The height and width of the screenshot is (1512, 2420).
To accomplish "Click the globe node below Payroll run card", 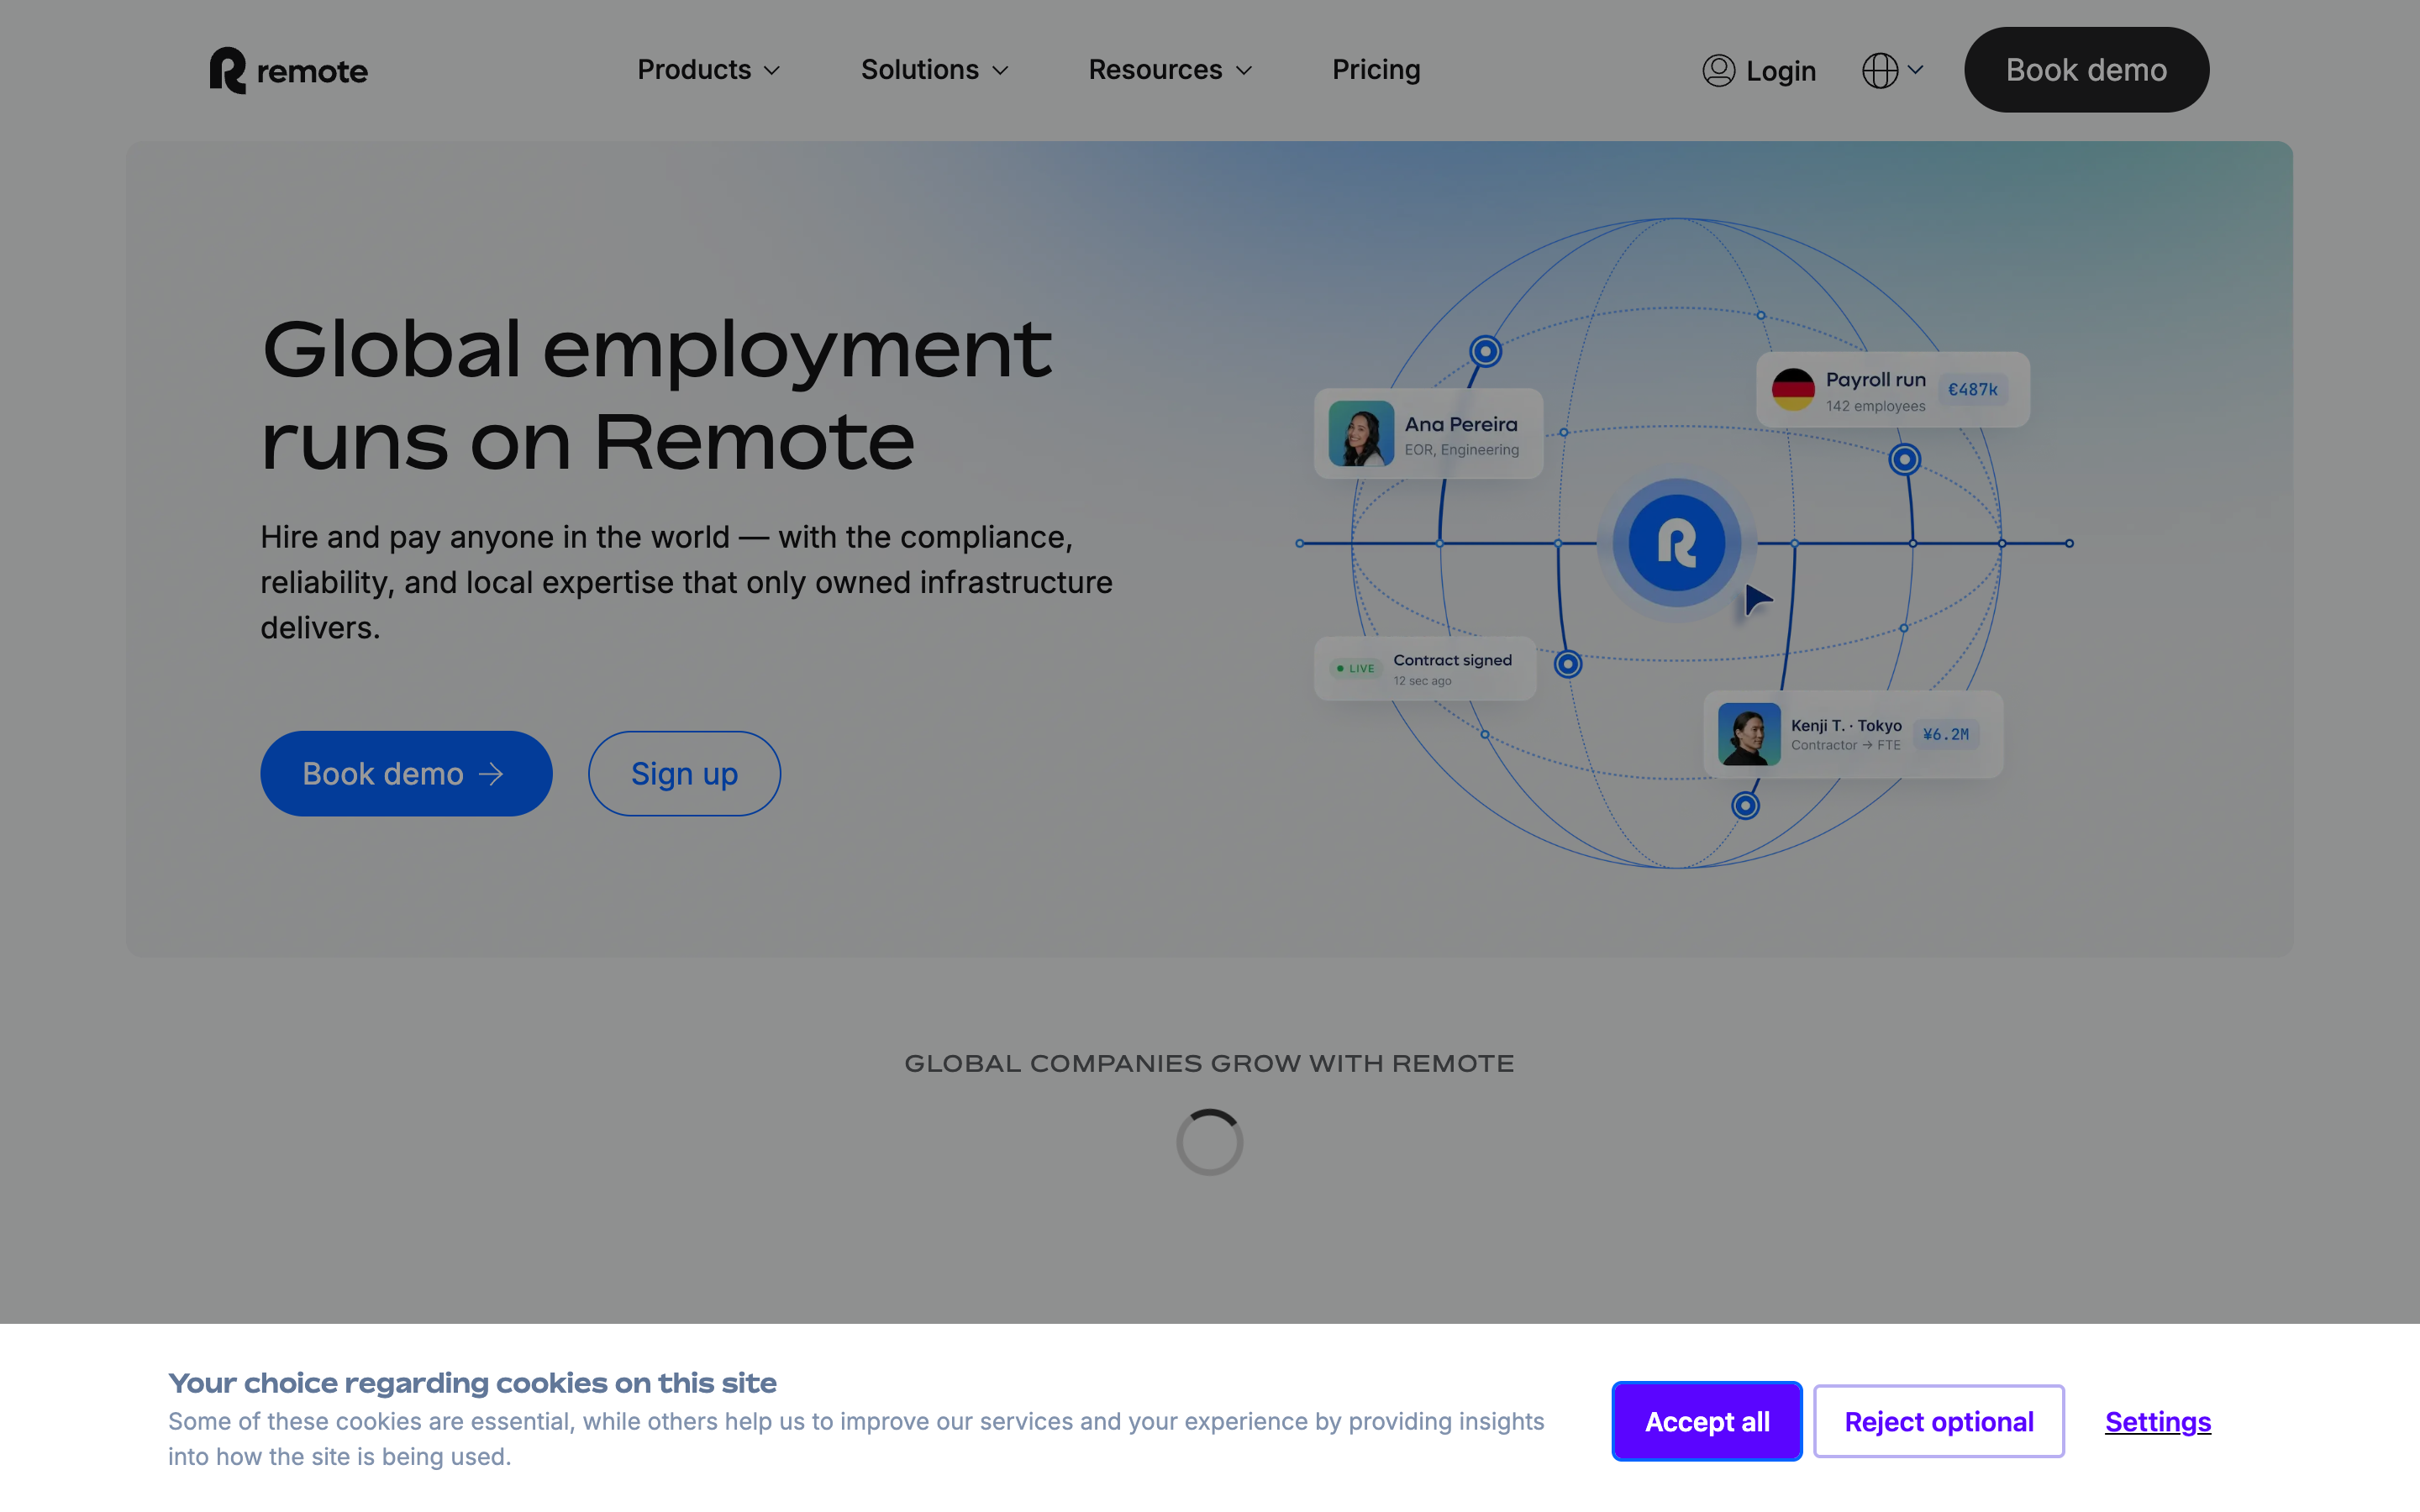I will [1904, 459].
